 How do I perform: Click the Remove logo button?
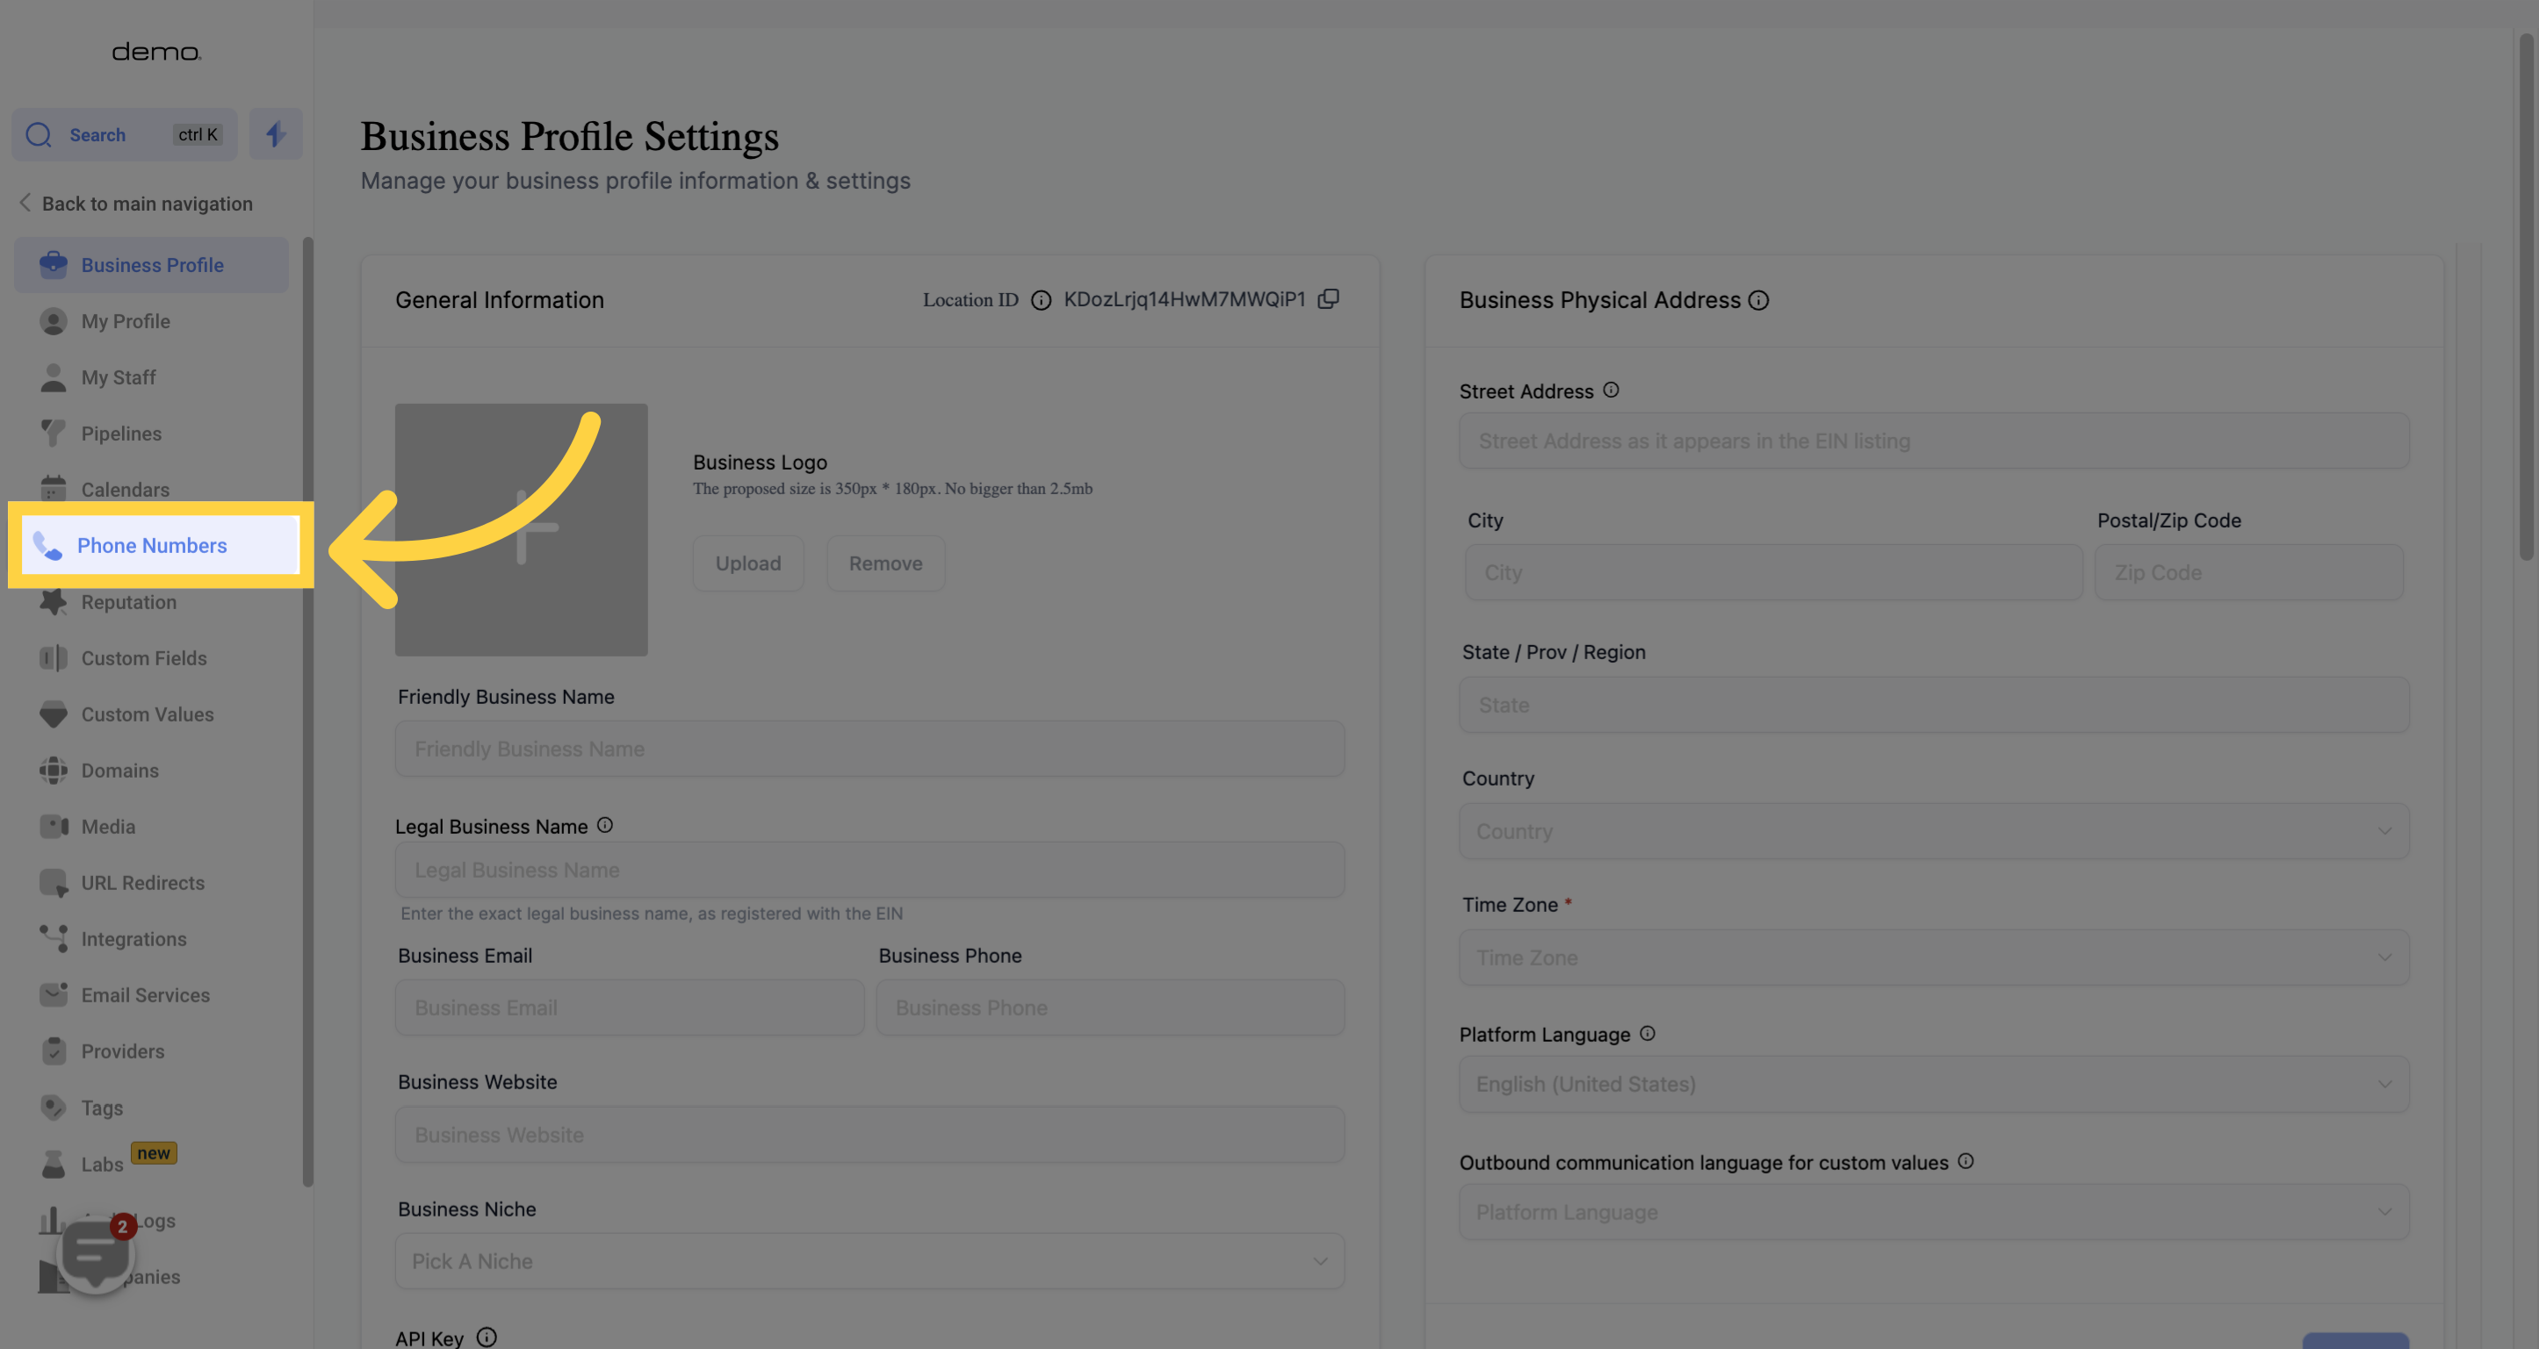pos(885,563)
